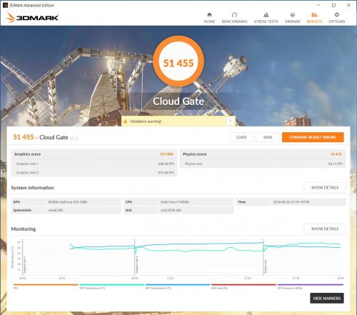Select the Graphics score row
Image resolution: width=357 pixels, height=315 pixels.
(94, 154)
